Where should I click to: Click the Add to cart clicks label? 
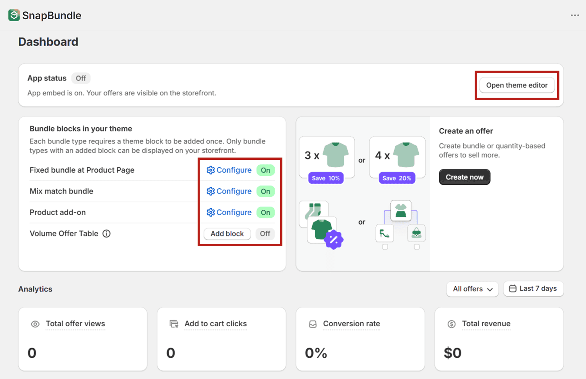(216, 324)
